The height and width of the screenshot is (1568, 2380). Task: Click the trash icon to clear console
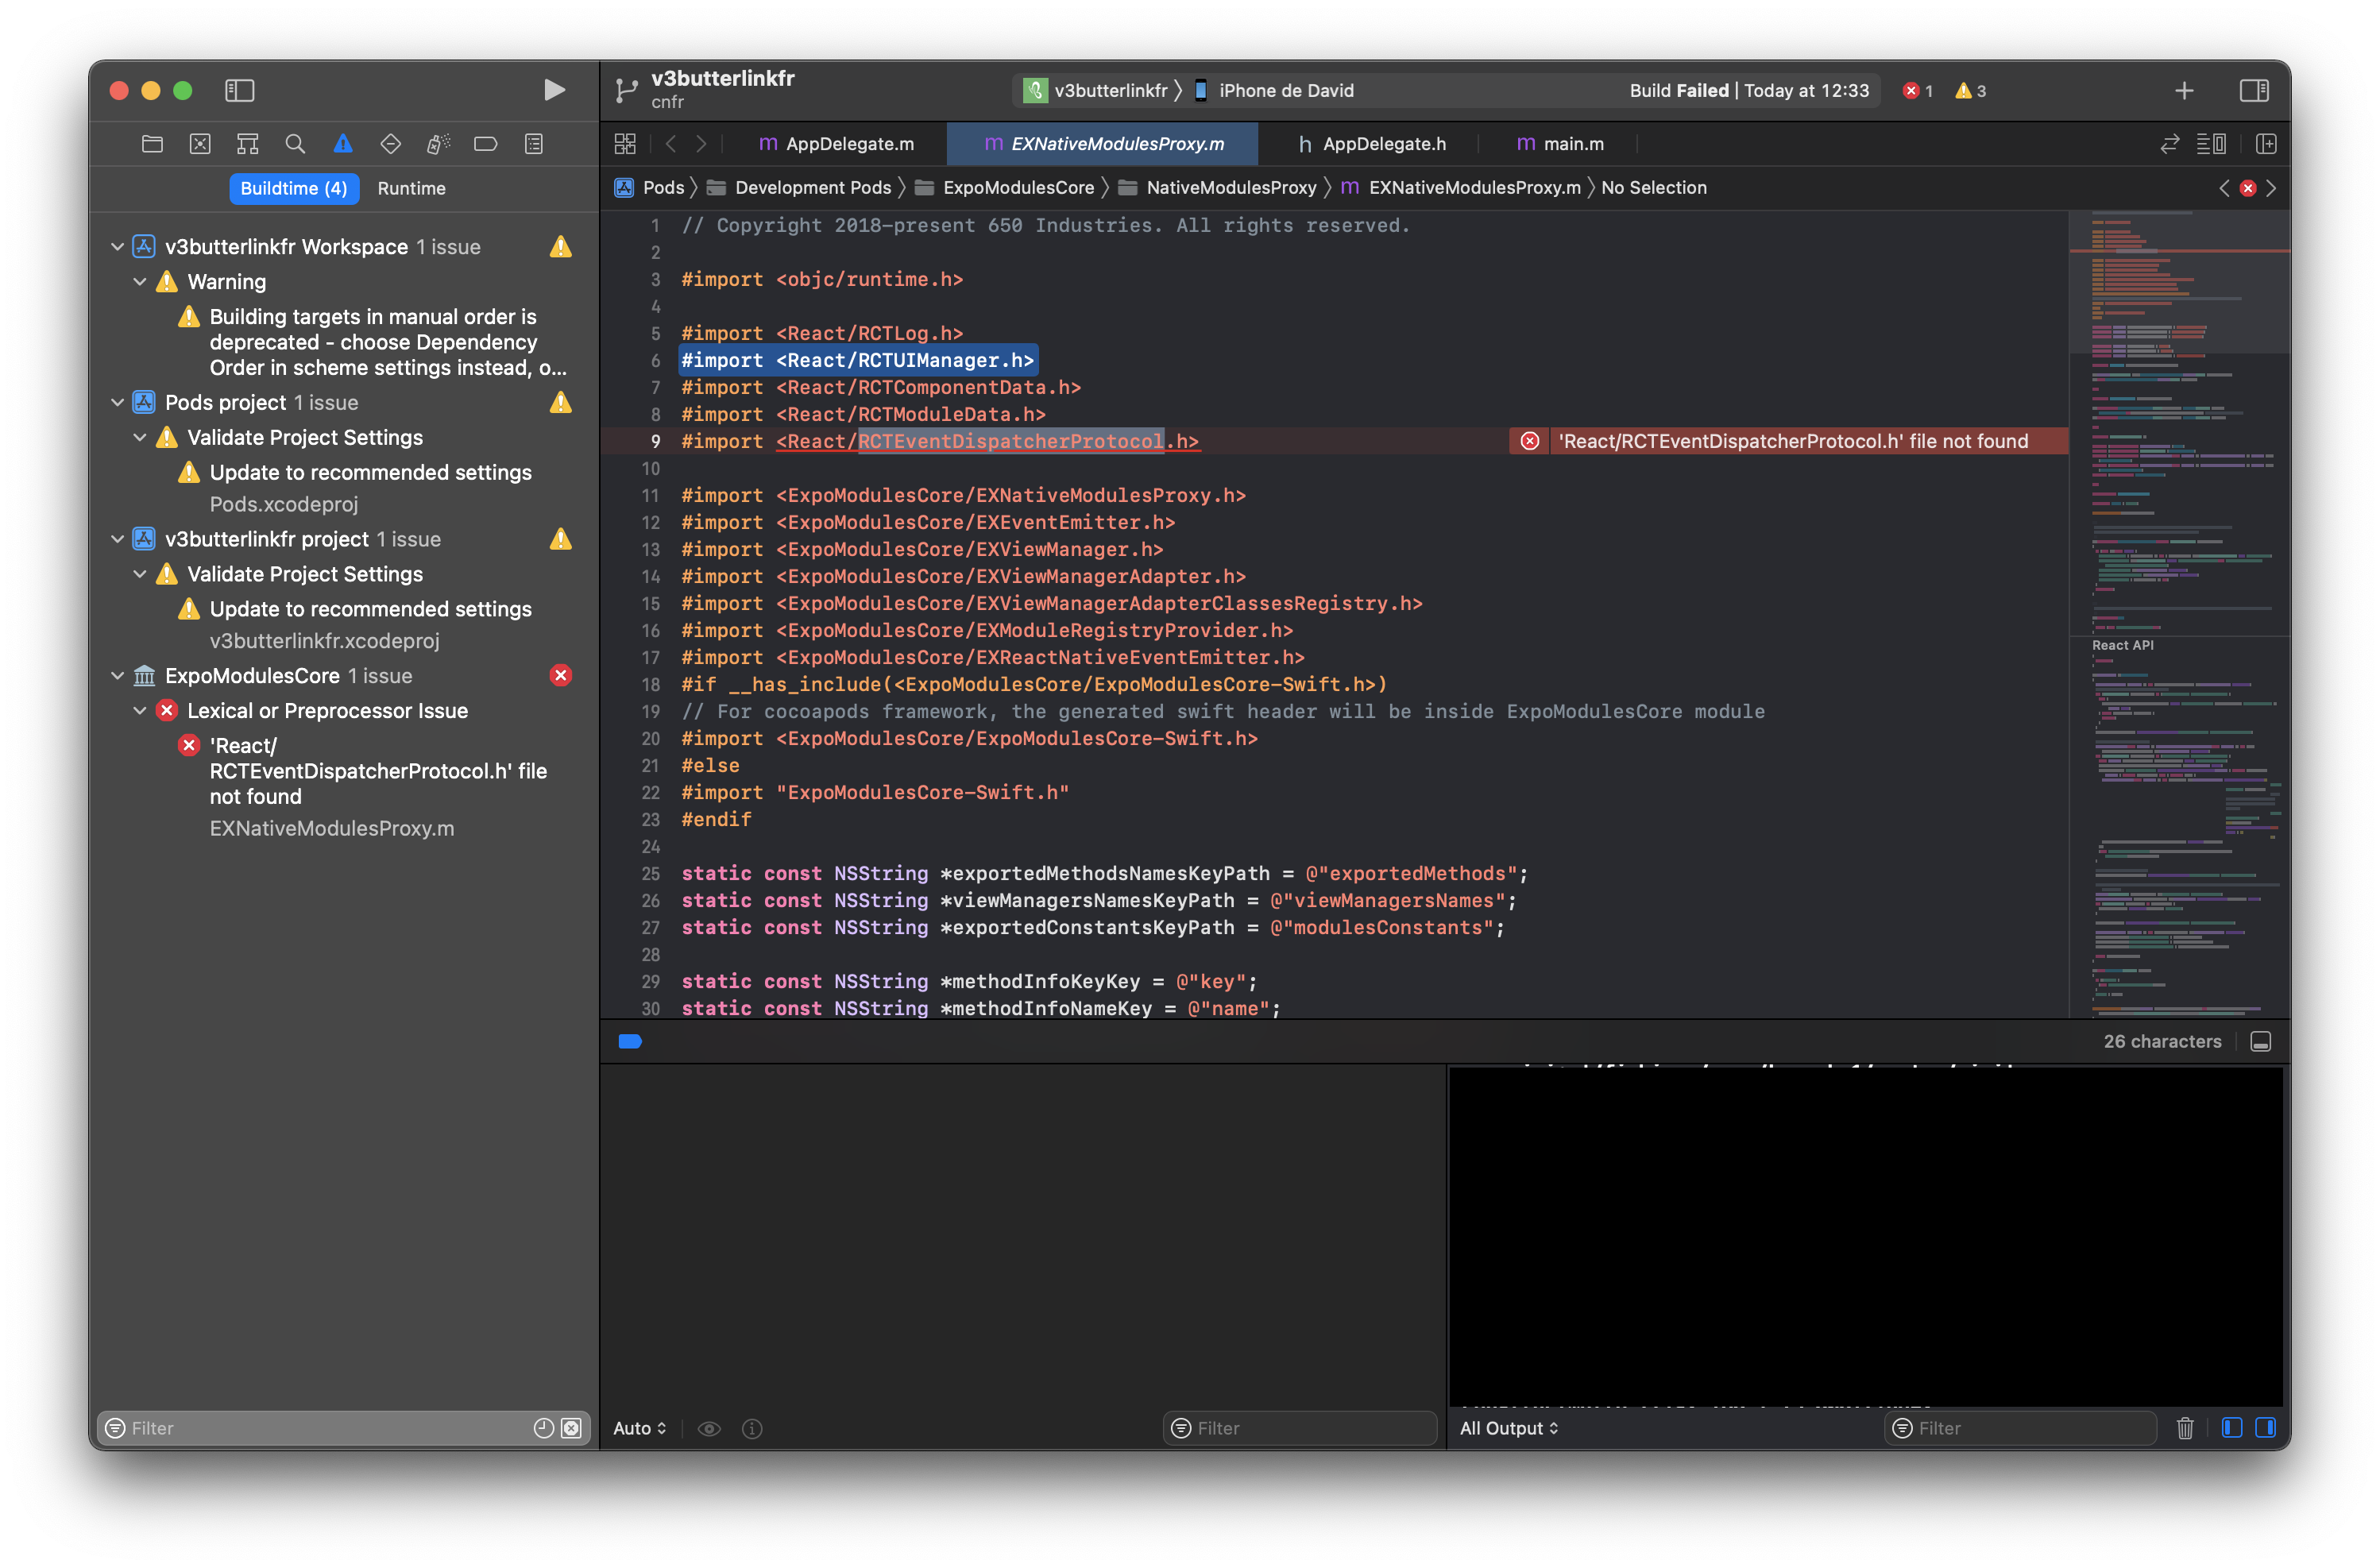[x=2185, y=1428]
